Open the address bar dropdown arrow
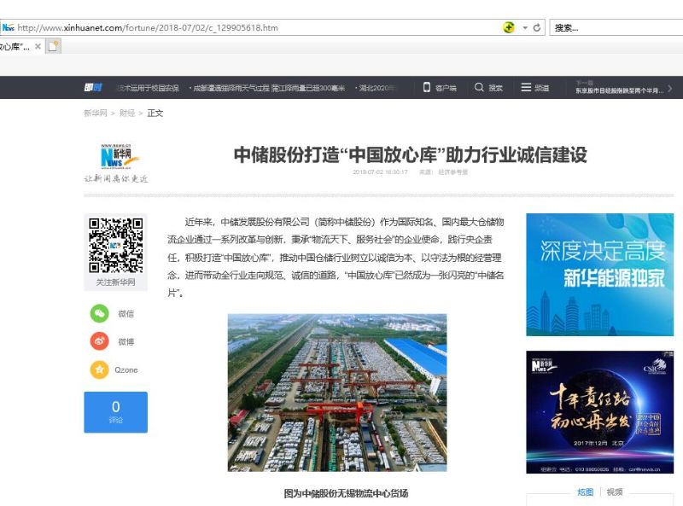The height and width of the screenshot is (506, 683). (525, 28)
